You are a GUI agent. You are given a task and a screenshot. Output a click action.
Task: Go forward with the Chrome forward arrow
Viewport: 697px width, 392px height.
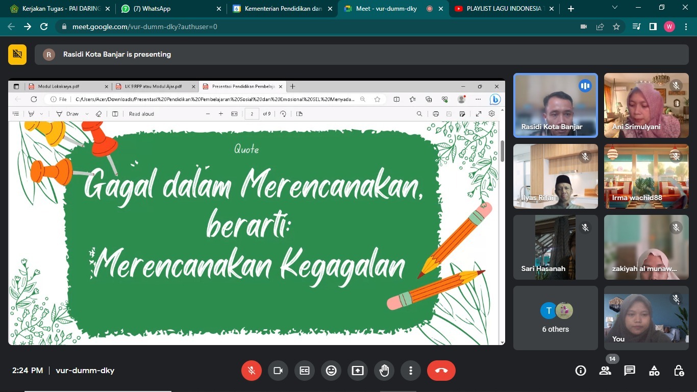coord(28,27)
